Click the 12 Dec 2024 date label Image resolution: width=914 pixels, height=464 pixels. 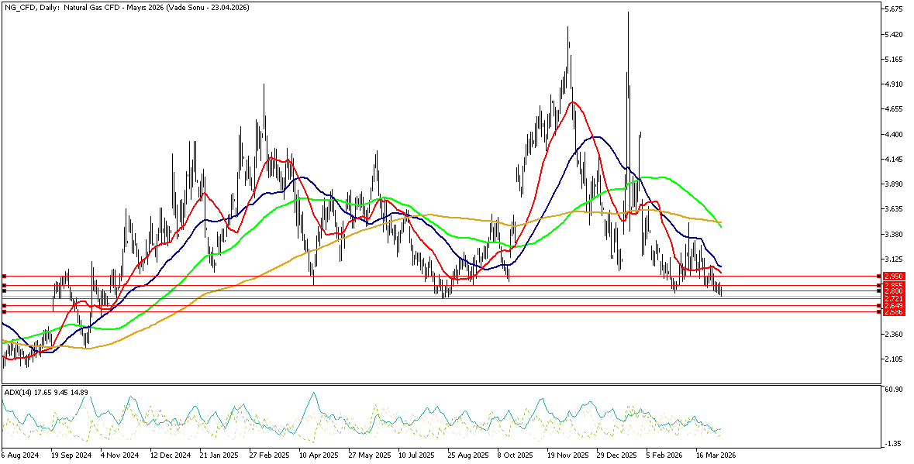pyautogui.click(x=171, y=457)
